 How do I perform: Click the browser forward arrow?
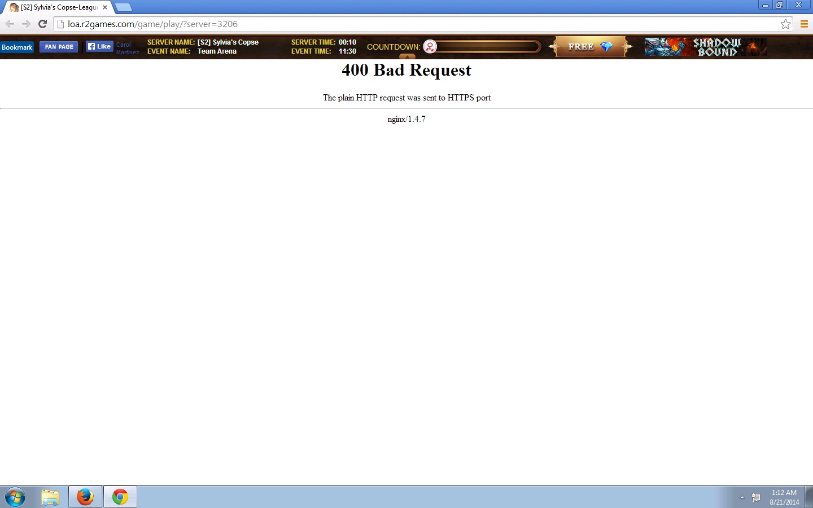click(x=26, y=24)
